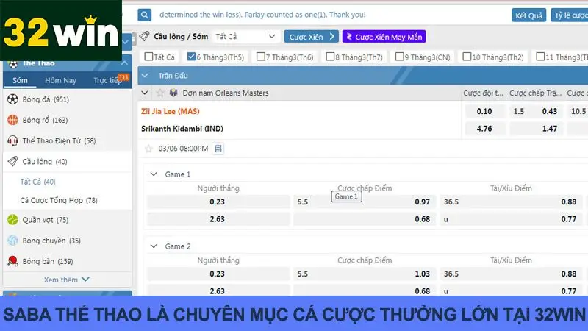Click the shuttlecock icon for Cầu lông in the sidebar

coord(12,161)
